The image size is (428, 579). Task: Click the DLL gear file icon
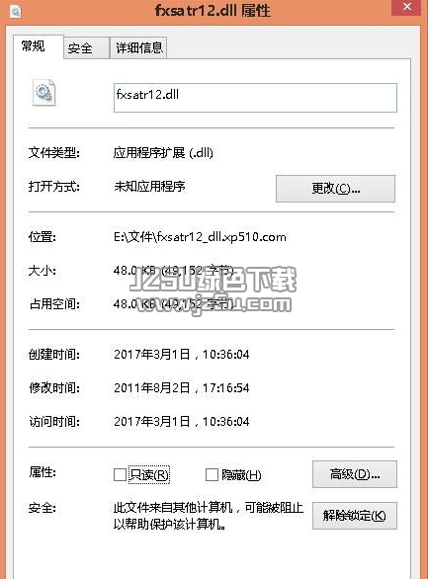point(43,93)
